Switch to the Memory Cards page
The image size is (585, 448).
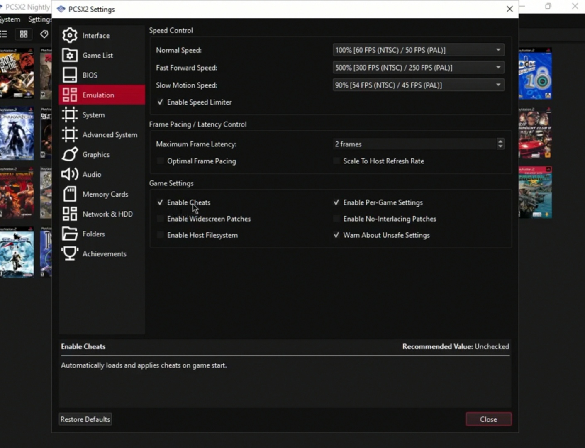(x=102, y=194)
